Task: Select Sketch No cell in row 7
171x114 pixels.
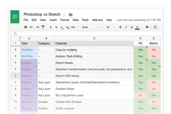Action: (x=154, y=82)
